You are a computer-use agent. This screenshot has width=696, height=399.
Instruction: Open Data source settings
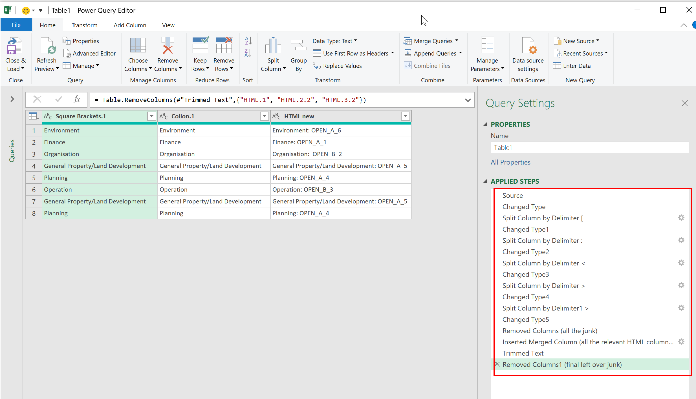(528, 54)
